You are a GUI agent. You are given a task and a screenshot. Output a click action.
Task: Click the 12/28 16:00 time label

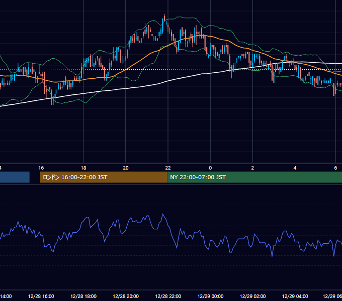(x=41, y=296)
